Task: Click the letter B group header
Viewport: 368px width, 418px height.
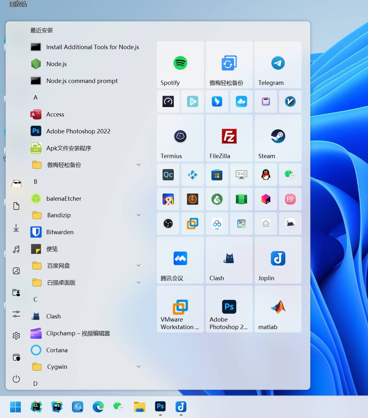Action: click(35, 182)
